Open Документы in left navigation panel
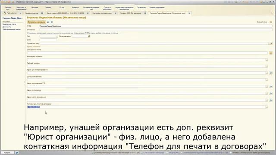This screenshot has width=276, height=155. 7,27
